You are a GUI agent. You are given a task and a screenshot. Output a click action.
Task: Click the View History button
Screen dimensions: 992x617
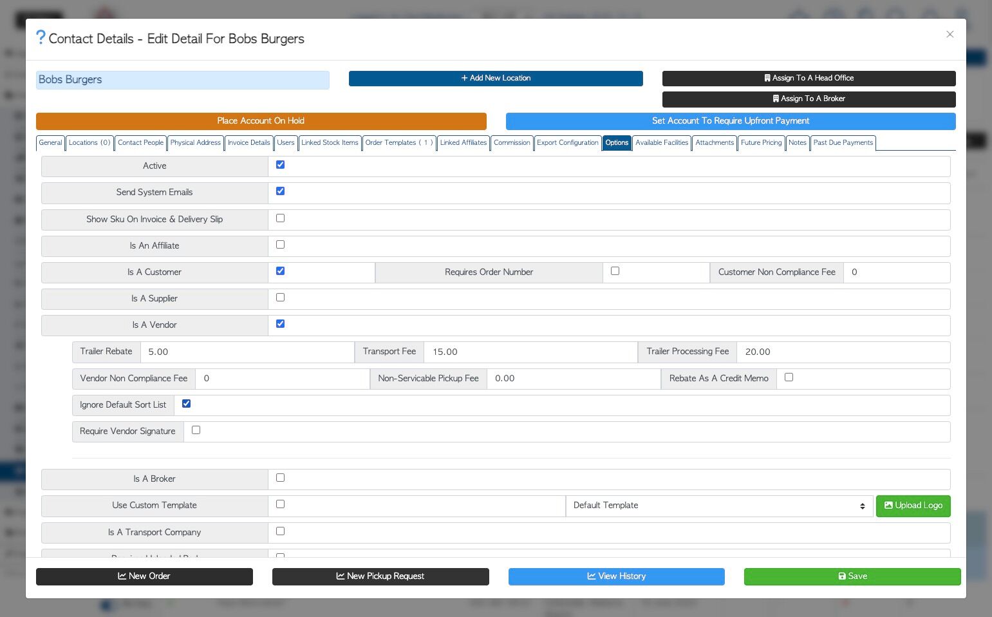pyautogui.click(x=617, y=576)
